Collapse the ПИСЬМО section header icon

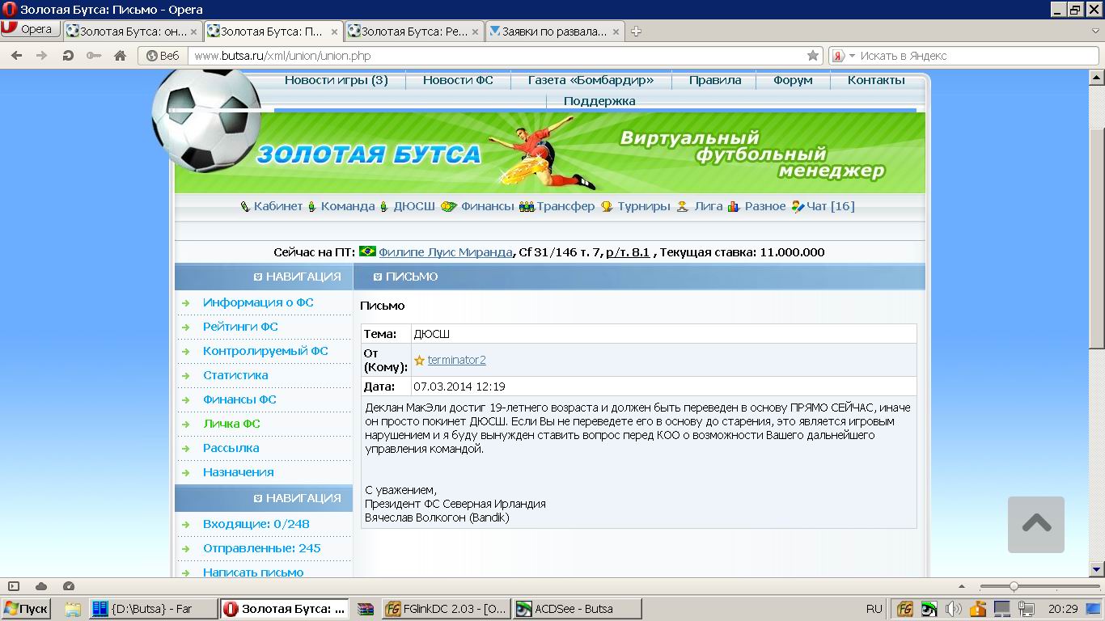(x=377, y=277)
